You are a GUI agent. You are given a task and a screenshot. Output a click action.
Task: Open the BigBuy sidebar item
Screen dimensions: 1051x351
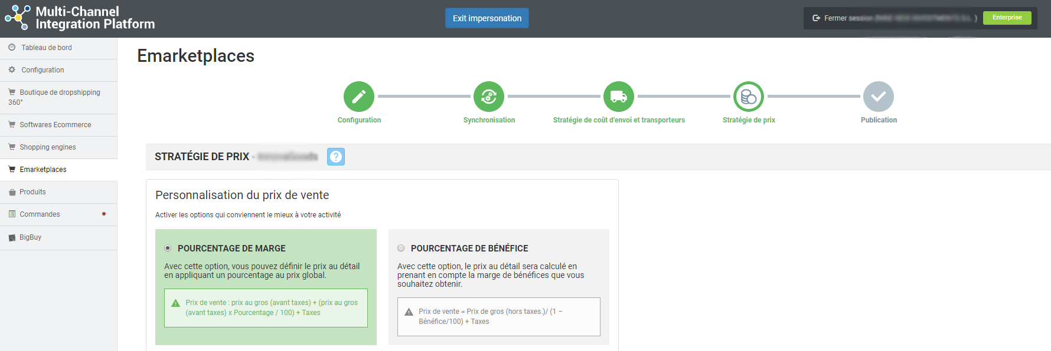pos(30,237)
